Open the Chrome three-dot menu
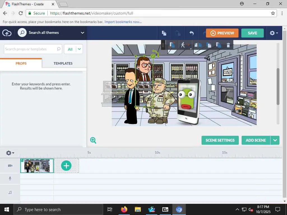The width and height of the screenshot is (287, 215). (282, 13)
